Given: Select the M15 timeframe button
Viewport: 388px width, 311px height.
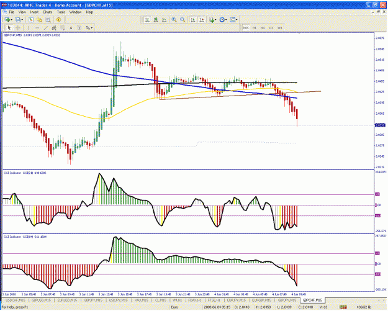Looking at the screenshot, I should [246, 28].
